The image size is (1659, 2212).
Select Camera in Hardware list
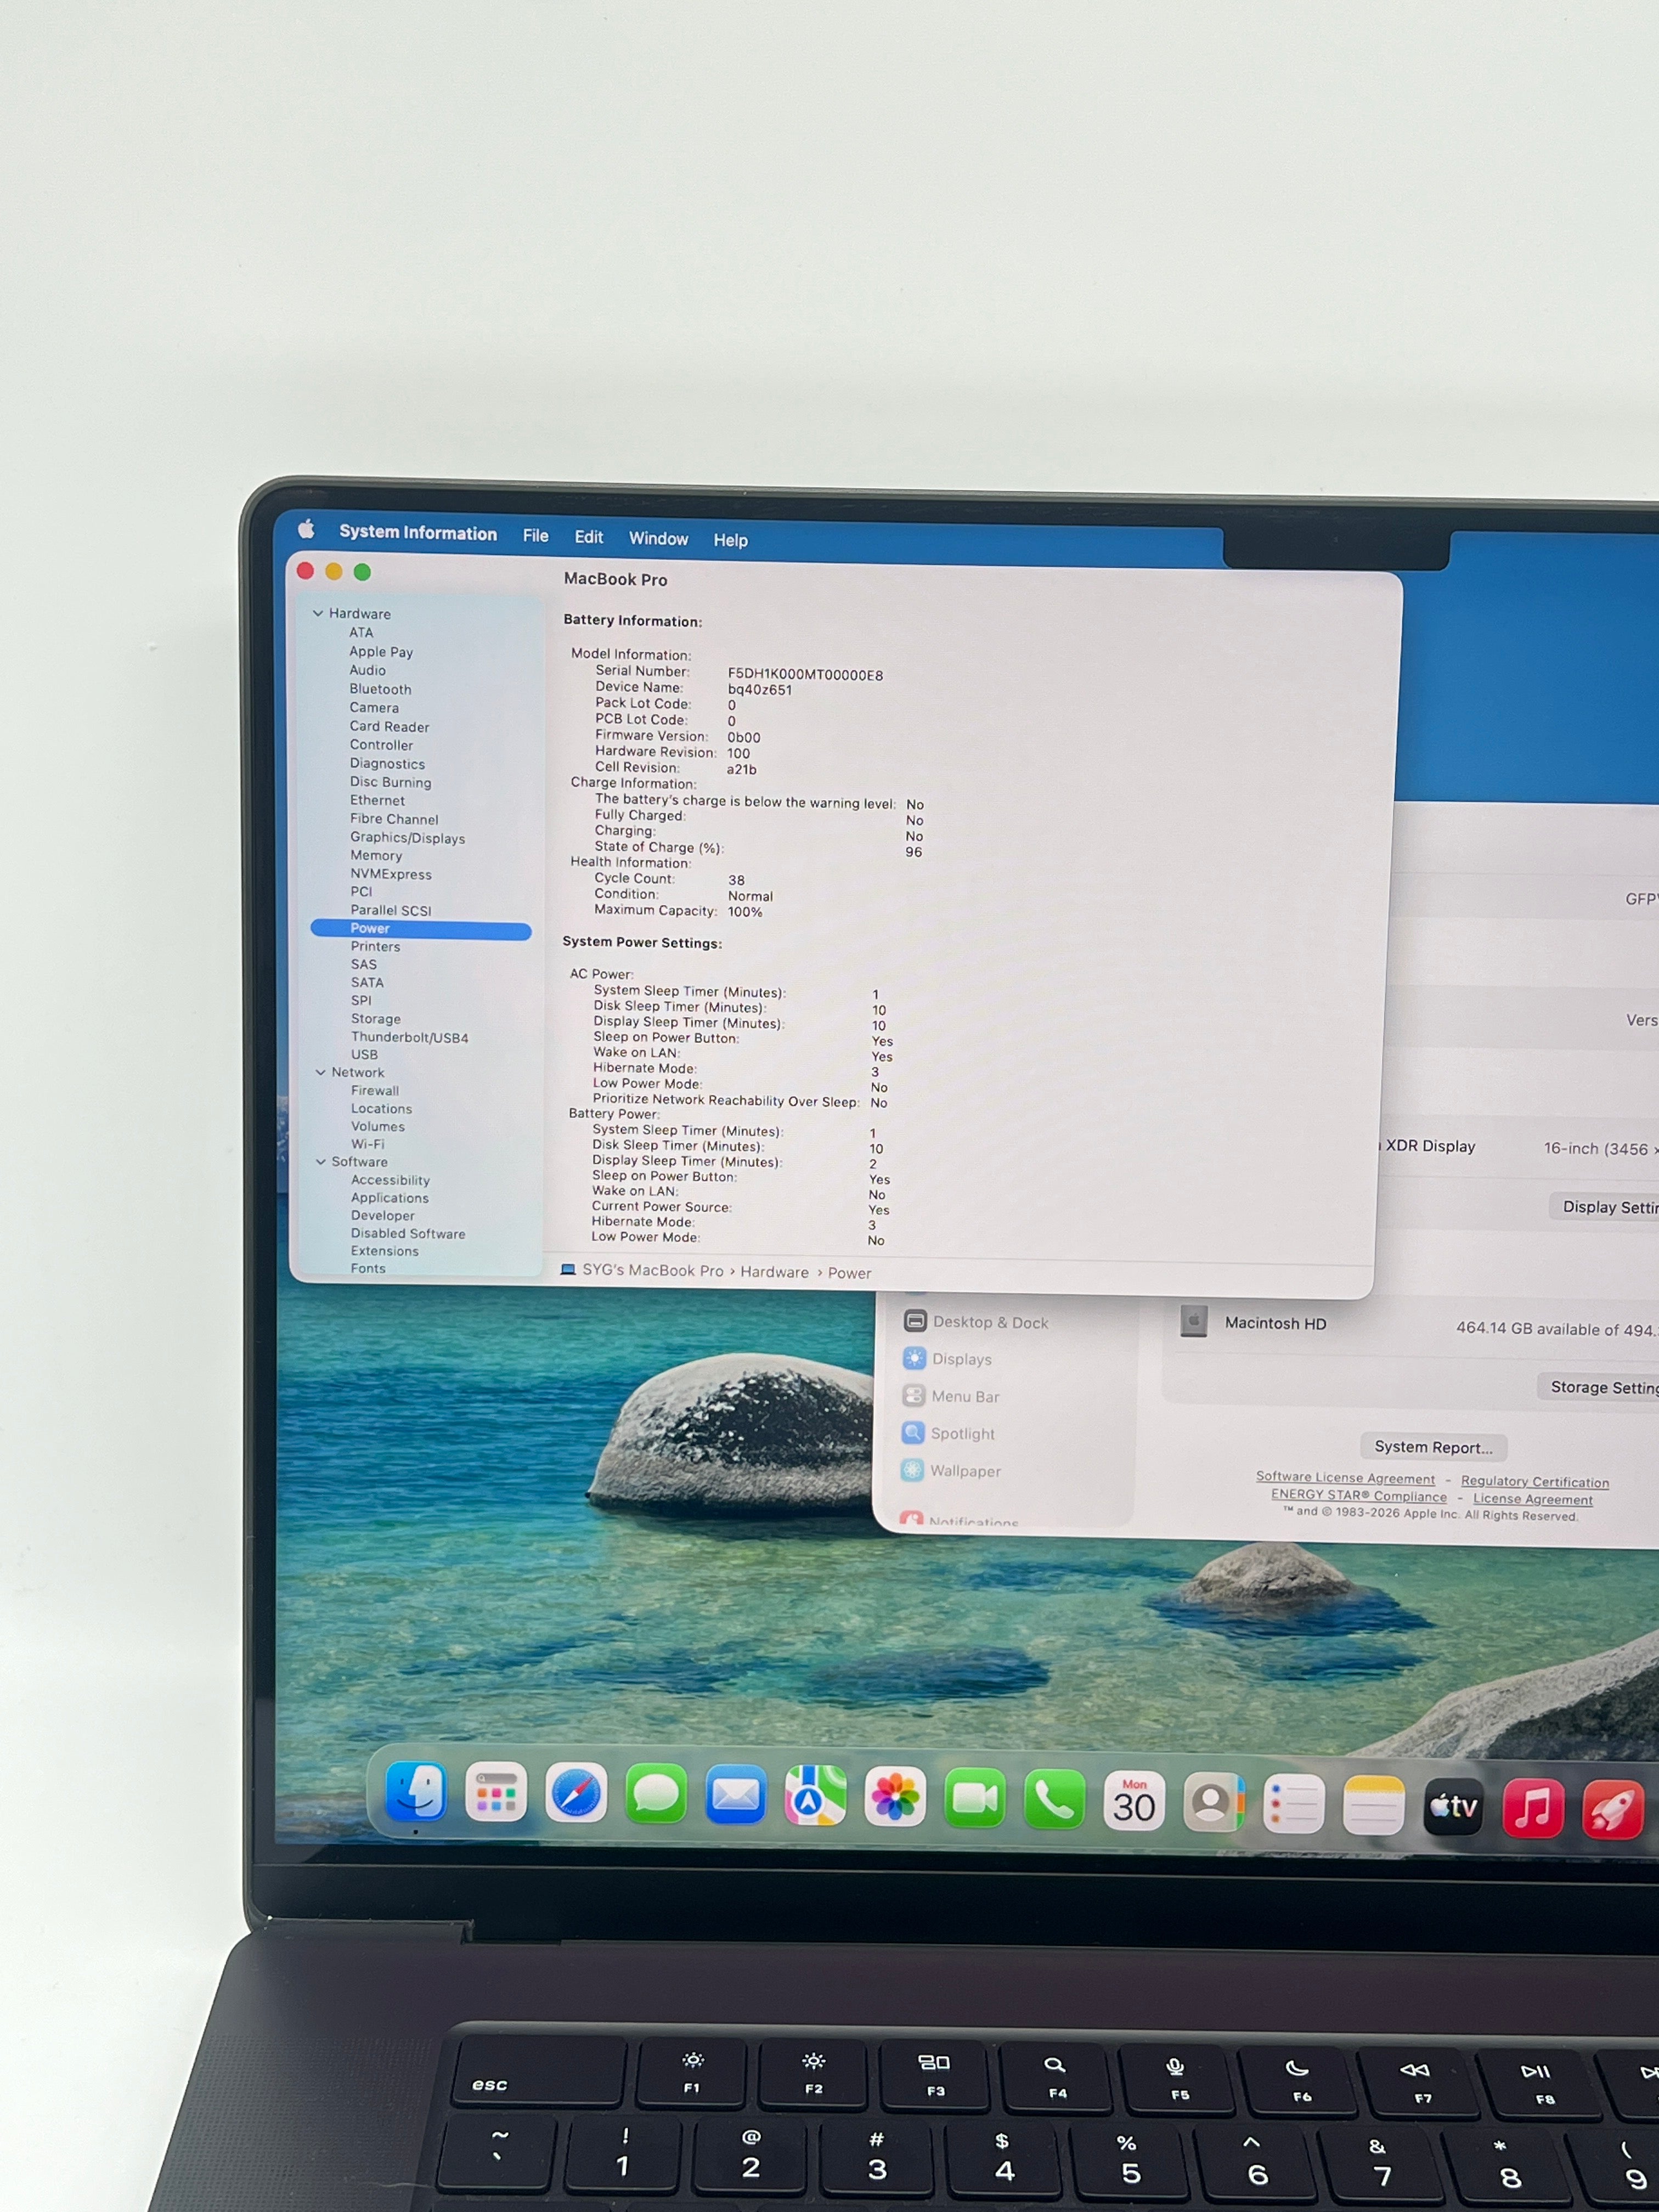374,708
